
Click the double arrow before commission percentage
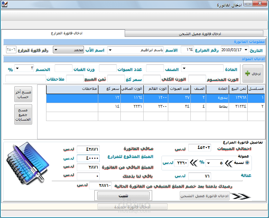(x=229, y=163)
